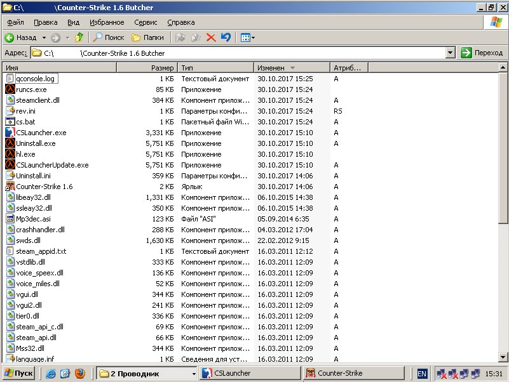The height and width of the screenshot is (382, 509).
Task: Switch to Counter-Strike taskbar window
Action: point(354,373)
